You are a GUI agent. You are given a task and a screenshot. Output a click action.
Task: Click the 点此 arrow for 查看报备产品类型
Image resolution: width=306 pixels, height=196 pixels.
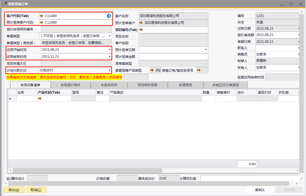tap(155, 70)
